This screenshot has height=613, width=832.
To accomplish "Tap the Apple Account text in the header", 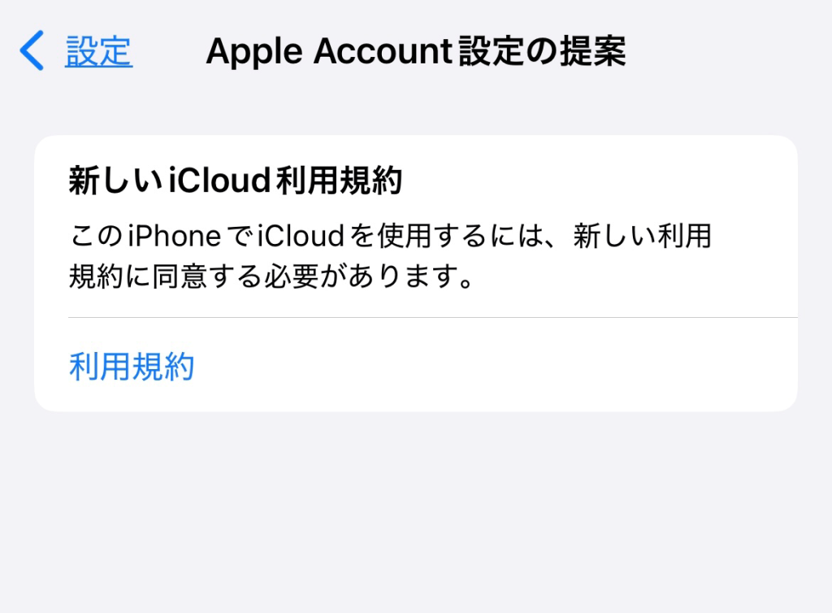I will (329, 51).
